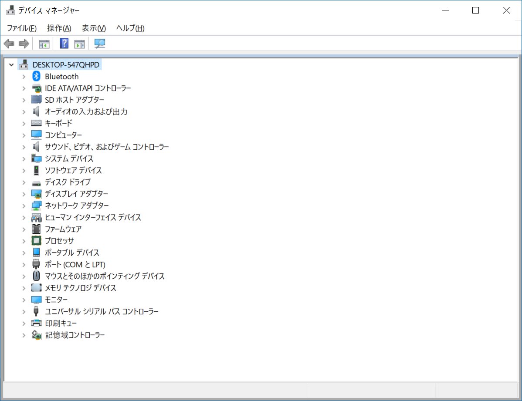The height and width of the screenshot is (401, 522).
Task: Select the メモリ テクノロジ デバイス label
Action: click(81, 288)
